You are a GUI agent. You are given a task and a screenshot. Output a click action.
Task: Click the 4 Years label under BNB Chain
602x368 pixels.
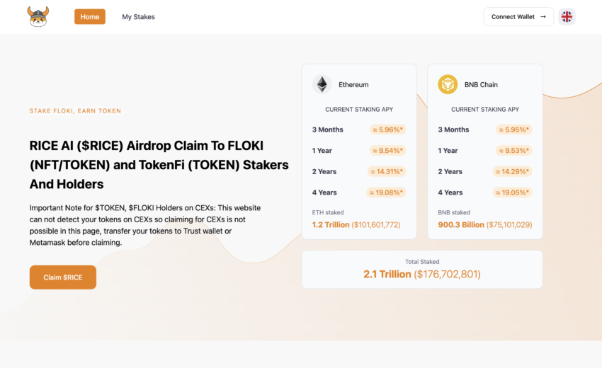450,192
